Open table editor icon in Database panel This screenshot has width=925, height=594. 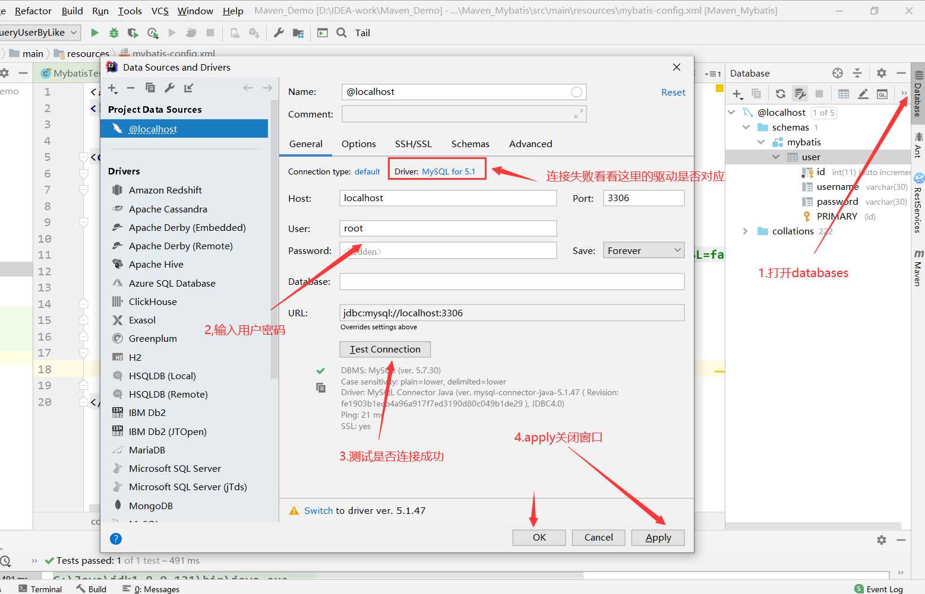pyautogui.click(x=844, y=94)
